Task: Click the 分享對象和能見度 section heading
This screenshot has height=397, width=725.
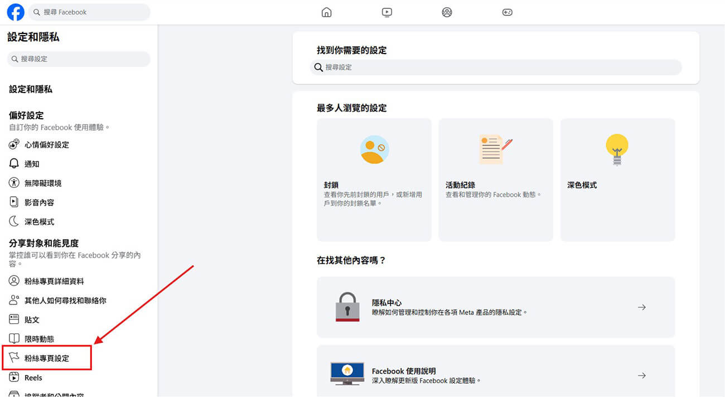Action: (x=44, y=243)
